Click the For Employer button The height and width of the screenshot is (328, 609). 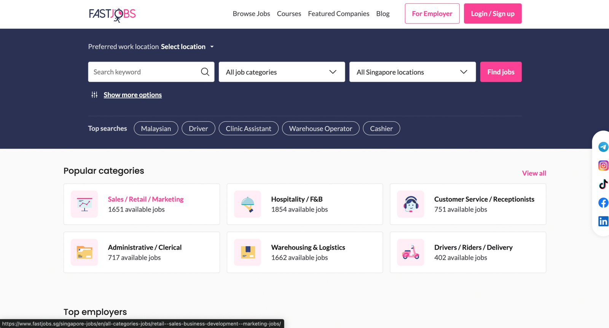pyautogui.click(x=432, y=14)
